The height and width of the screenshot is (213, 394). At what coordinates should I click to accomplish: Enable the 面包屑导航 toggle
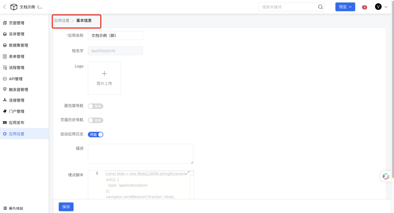pos(95,106)
